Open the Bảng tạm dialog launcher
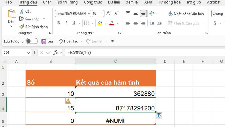This screenshot has width=225, height=127. [x=50, y=33]
